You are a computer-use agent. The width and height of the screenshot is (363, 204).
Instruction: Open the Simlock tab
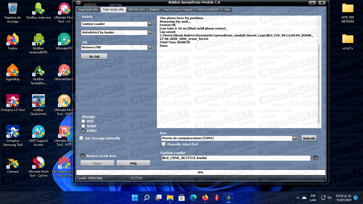[x=154, y=10]
